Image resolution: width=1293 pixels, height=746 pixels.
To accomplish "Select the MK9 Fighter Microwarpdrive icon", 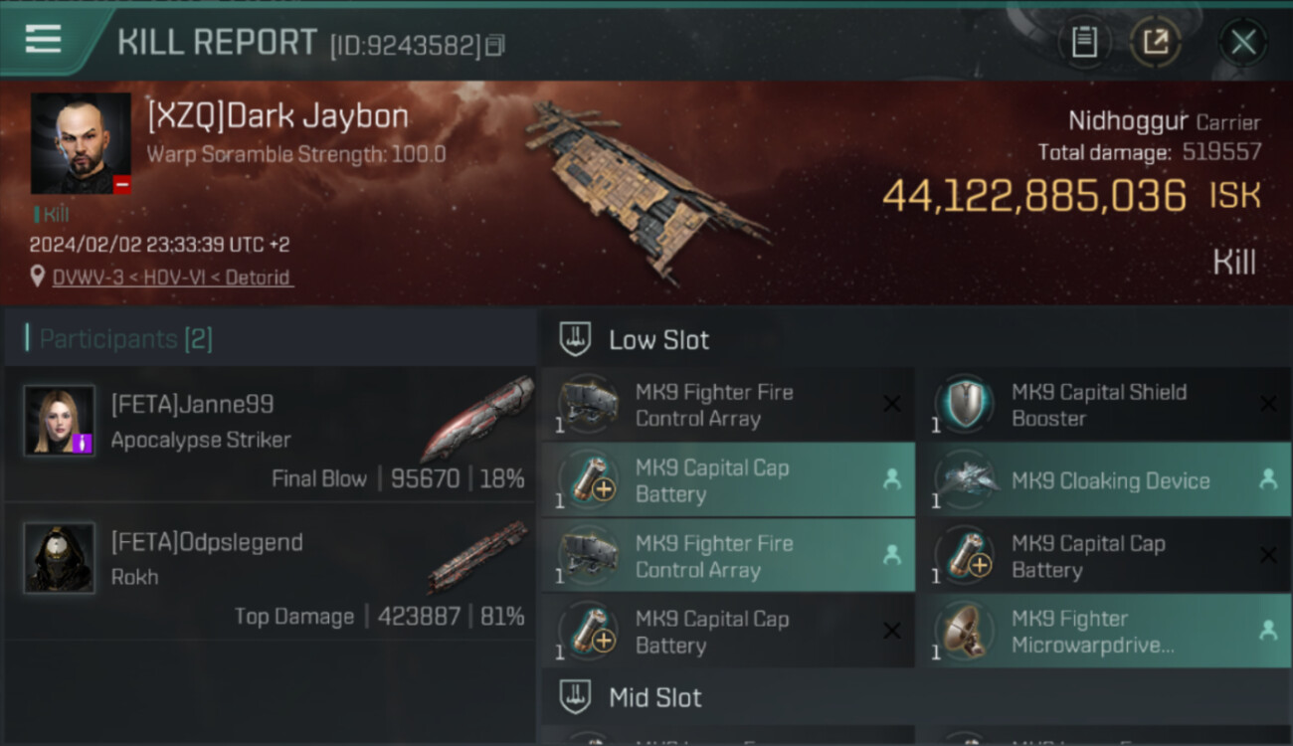I will click(x=964, y=632).
